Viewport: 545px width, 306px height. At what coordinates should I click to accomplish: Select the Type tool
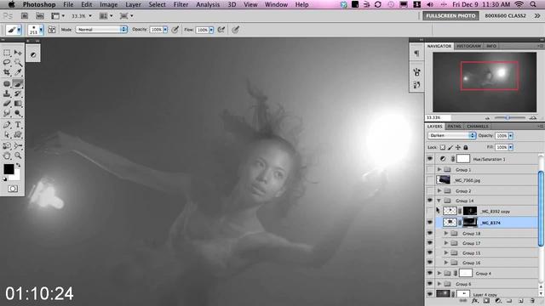pyautogui.click(x=18, y=125)
